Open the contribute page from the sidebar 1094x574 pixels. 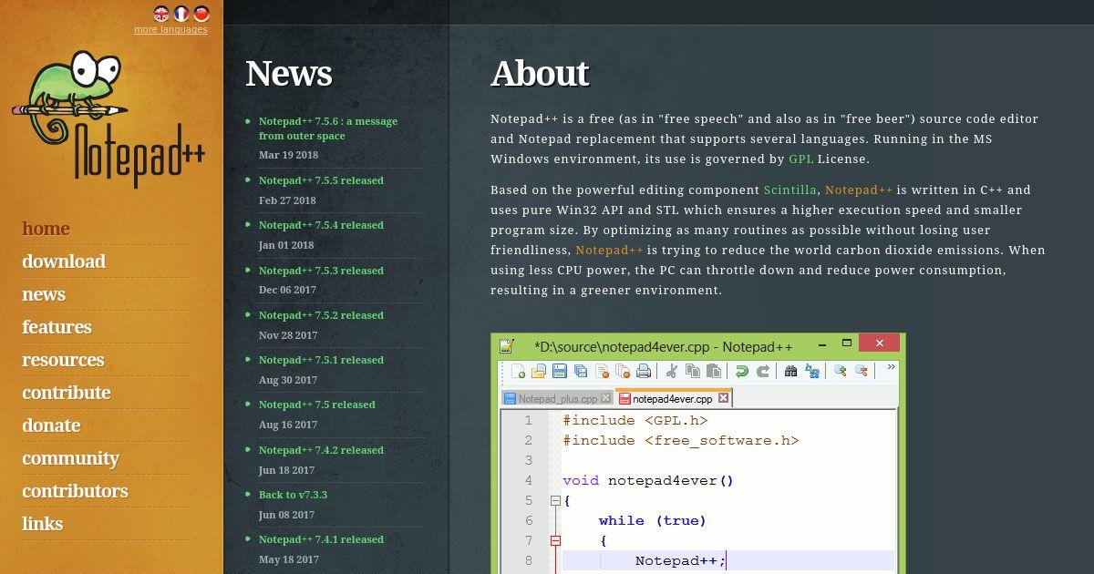[x=67, y=393]
